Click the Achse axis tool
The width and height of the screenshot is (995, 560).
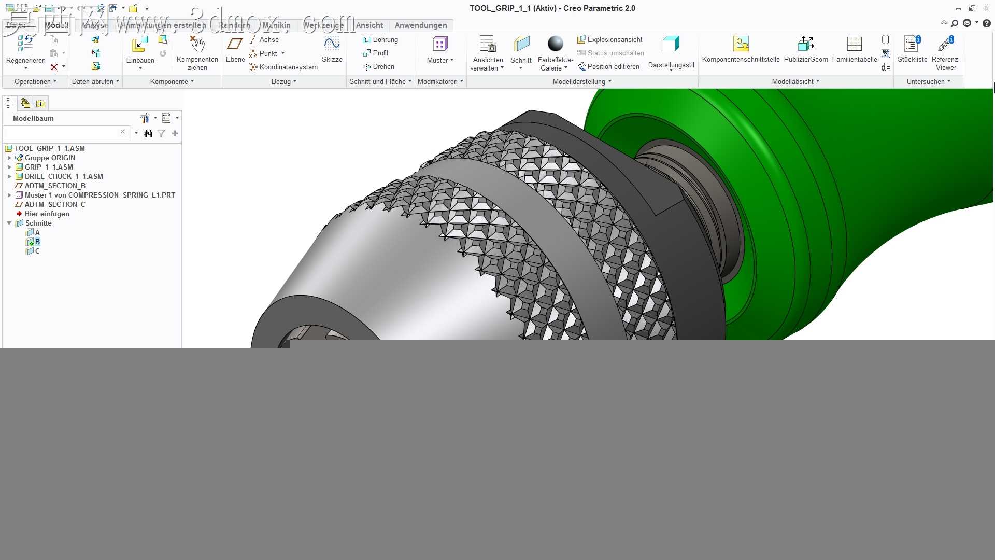tap(264, 39)
